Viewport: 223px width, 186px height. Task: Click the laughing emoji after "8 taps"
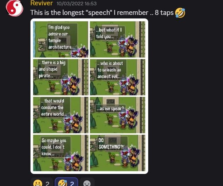coord(180,13)
